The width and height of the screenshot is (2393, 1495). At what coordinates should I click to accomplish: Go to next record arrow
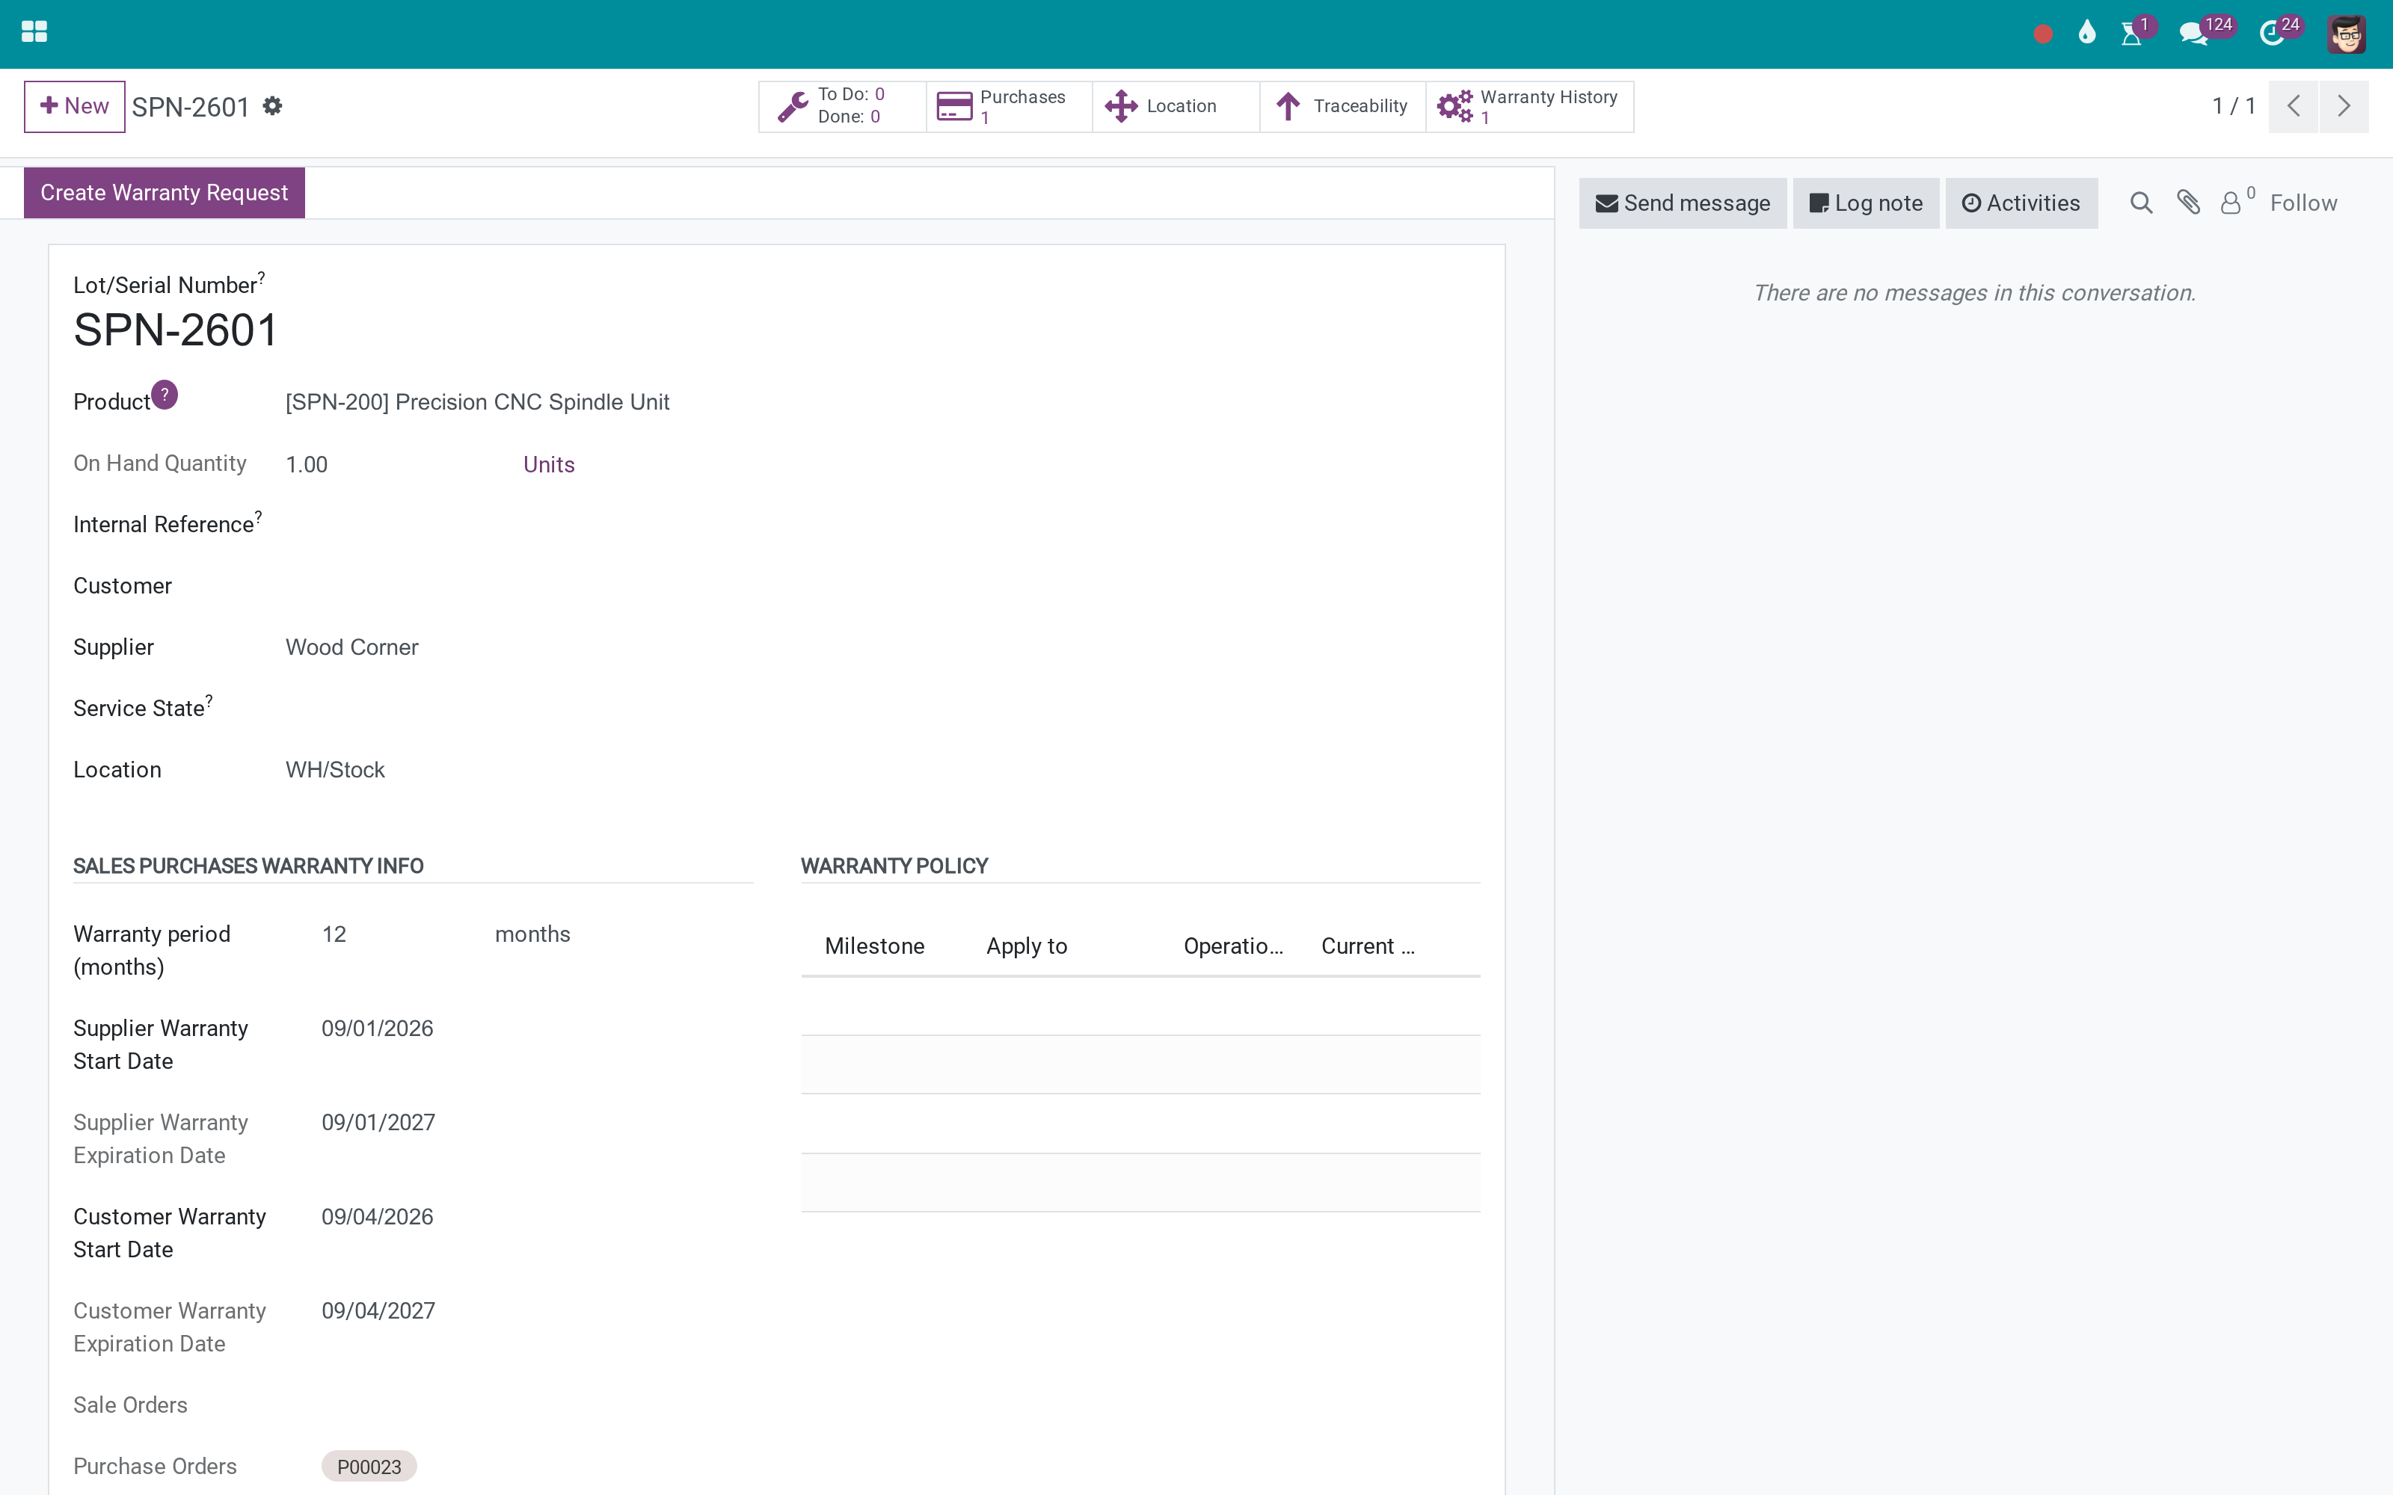click(x=2344, y=106)
